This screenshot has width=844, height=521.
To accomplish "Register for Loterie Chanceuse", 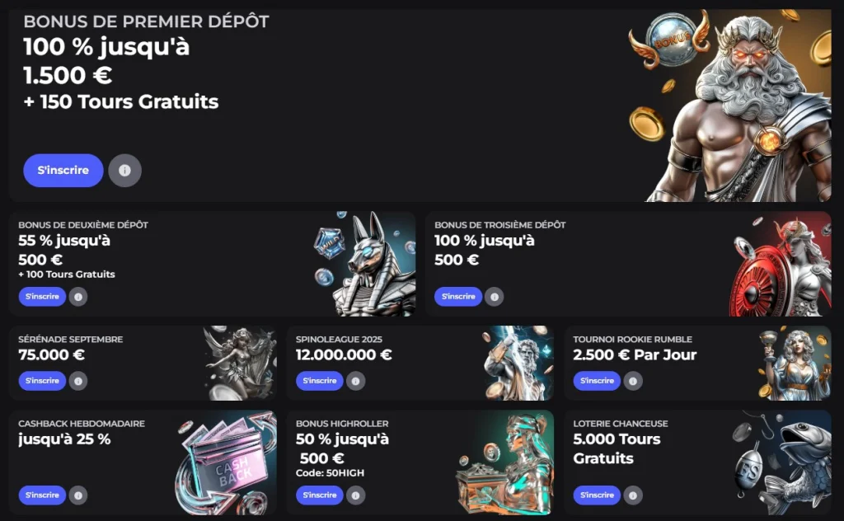I will (x=597, y=495).
